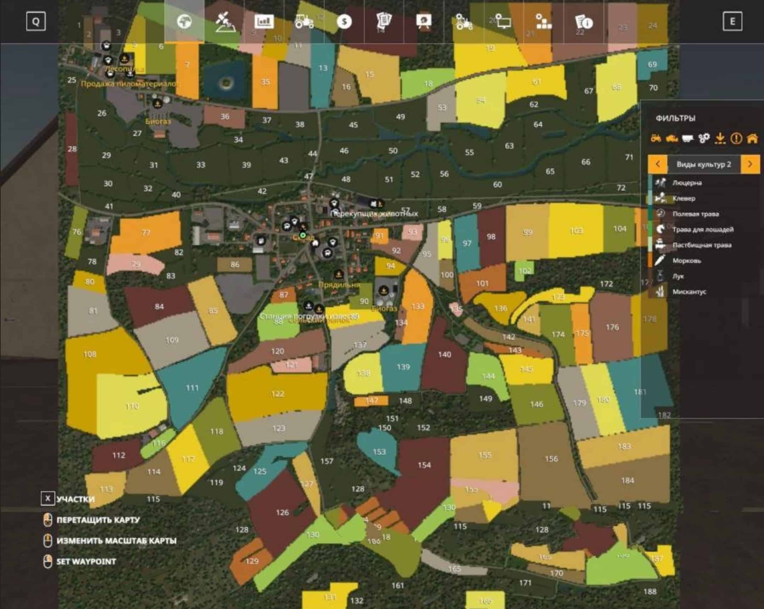Click field 122 on the map
The width and height of the screenshot is (764, 609).
click(277, 394)
